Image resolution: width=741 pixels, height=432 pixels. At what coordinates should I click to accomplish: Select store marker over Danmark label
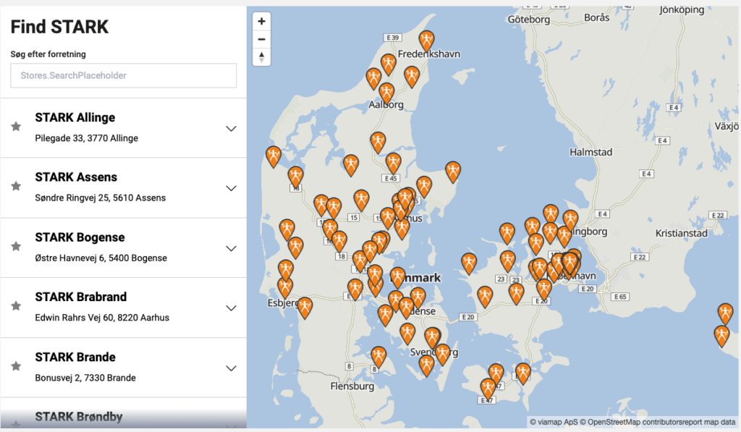point(397,277)
